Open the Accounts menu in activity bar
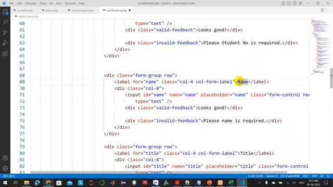333x187 pixels. click(5, 158)
